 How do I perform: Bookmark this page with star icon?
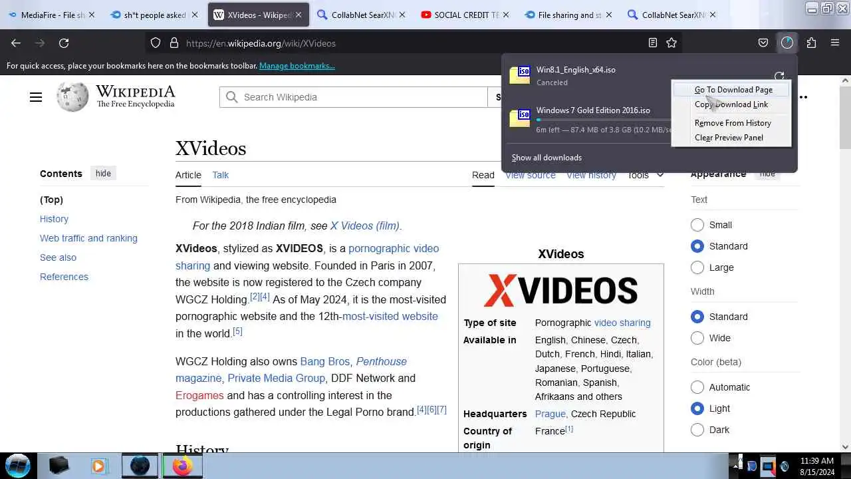click(671, 43)
